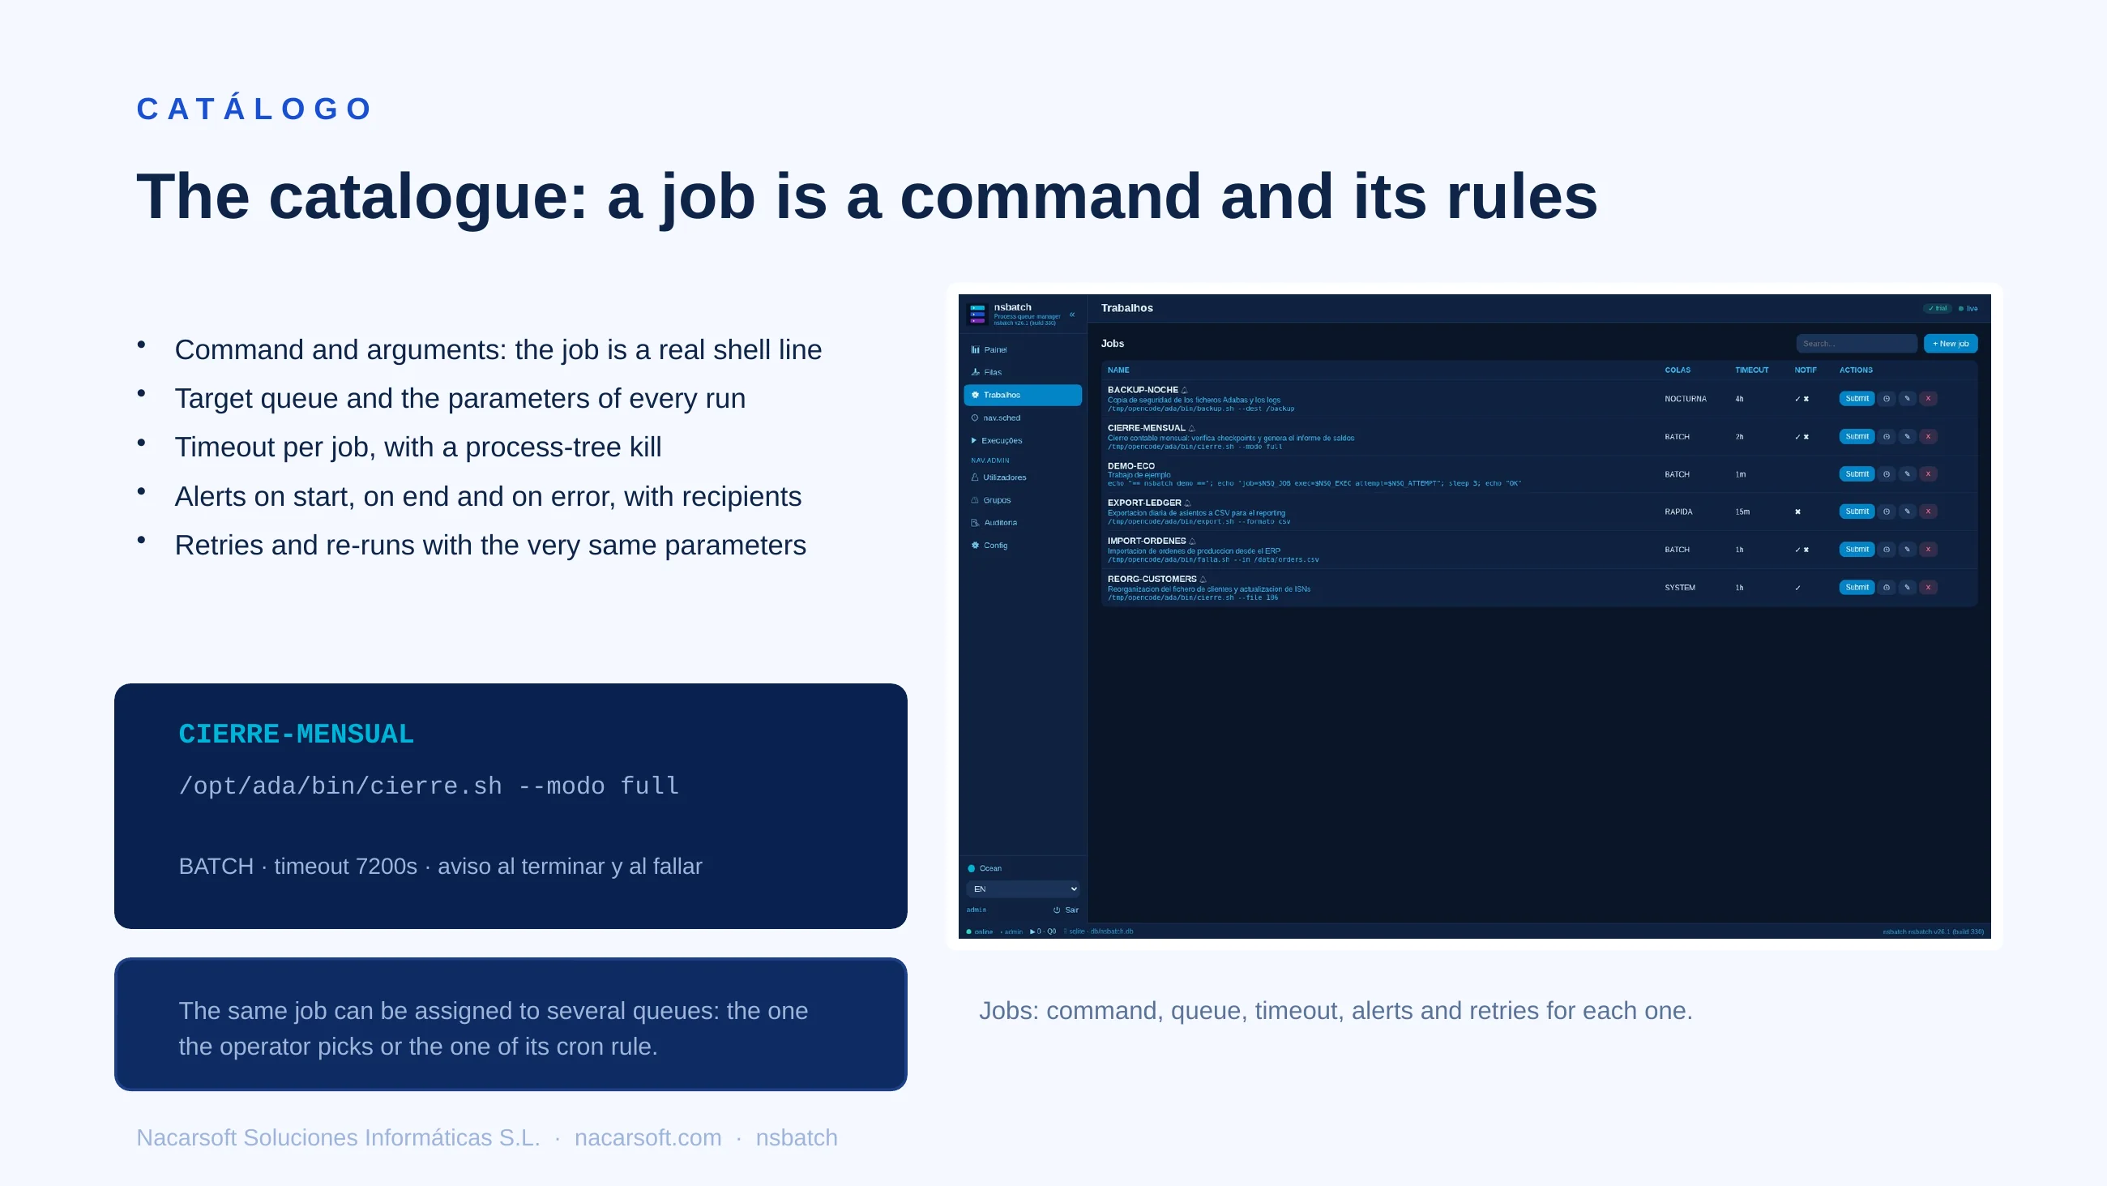Submit the IMPORT-ORDENES job

coord(1856,549)
